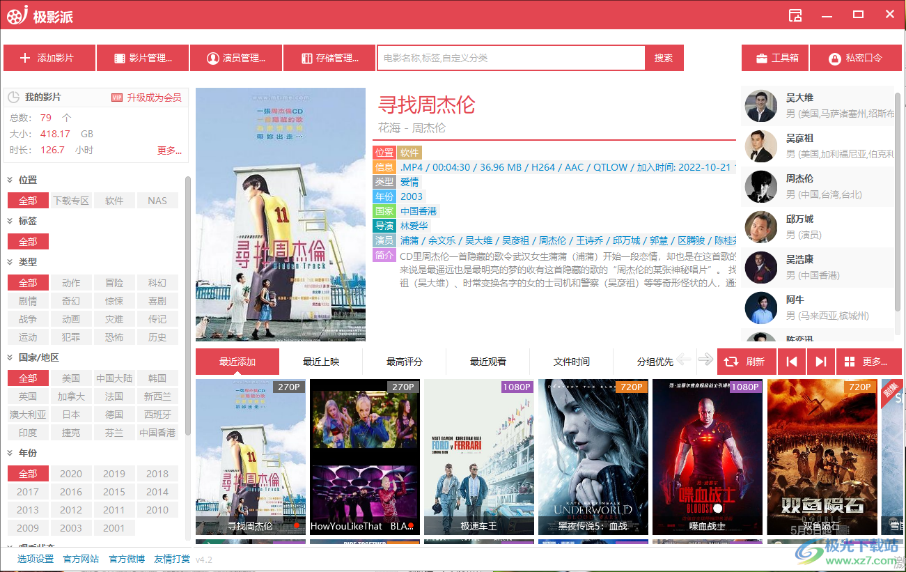Click actor 阿牛 avatar
The height and width of the screenshot is (572, 906).
760,308
